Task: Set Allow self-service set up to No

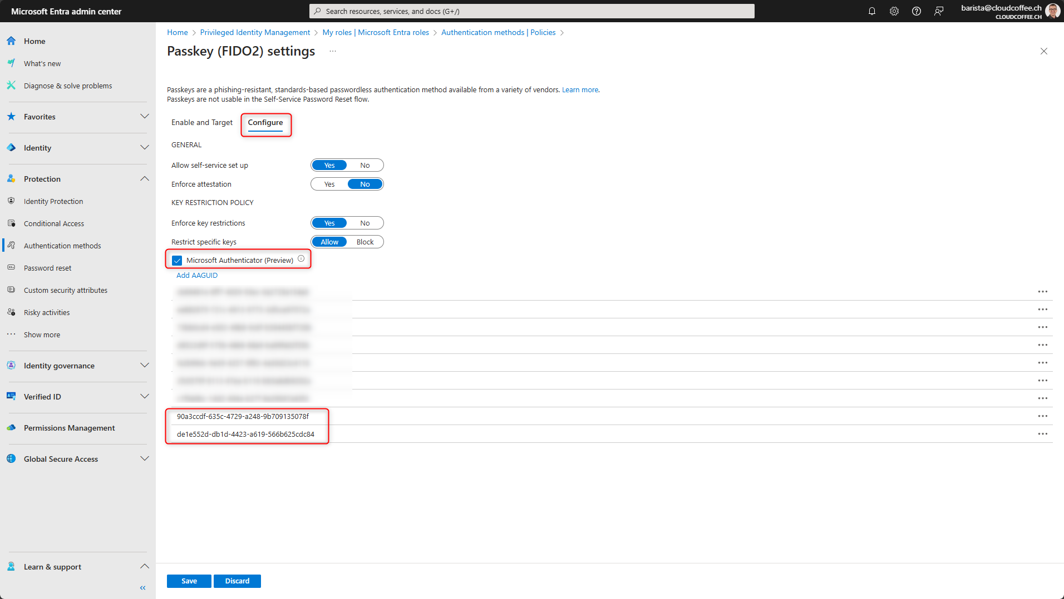Action: point(364,166)
